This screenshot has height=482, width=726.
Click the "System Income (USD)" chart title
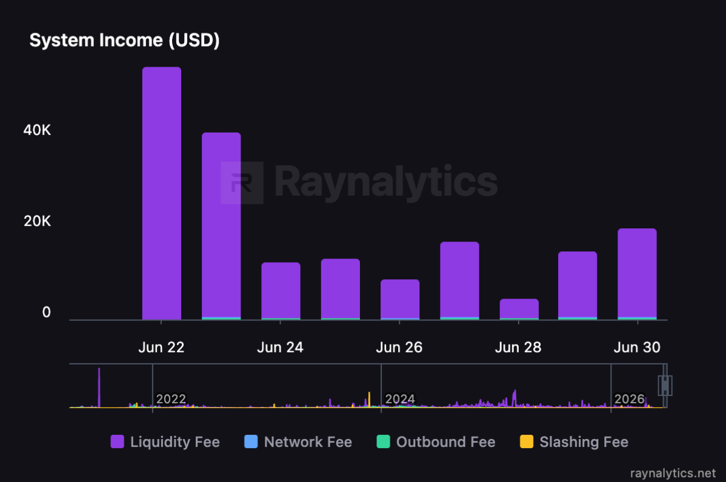click(x=125, y=40)
